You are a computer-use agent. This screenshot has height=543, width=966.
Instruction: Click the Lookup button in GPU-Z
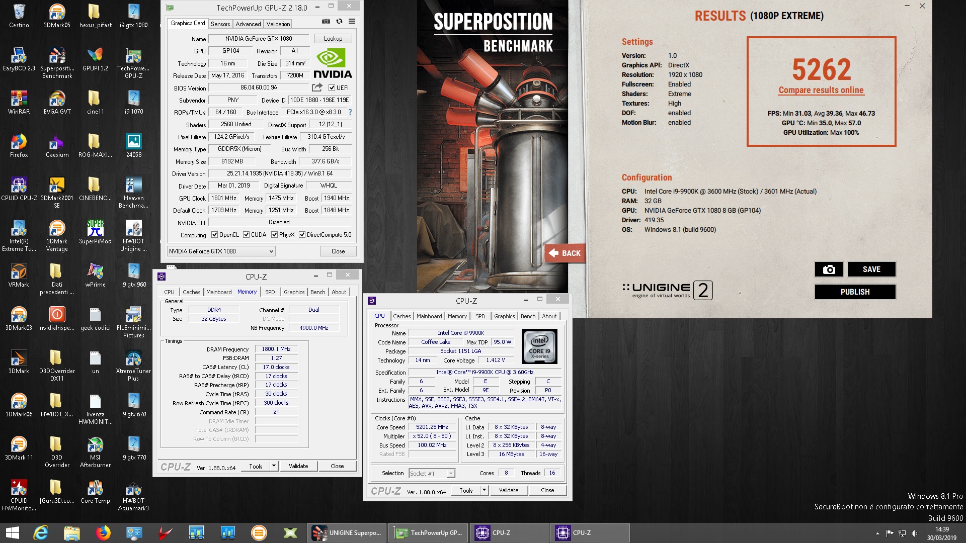pyautogui.click(x=333, y=39)
